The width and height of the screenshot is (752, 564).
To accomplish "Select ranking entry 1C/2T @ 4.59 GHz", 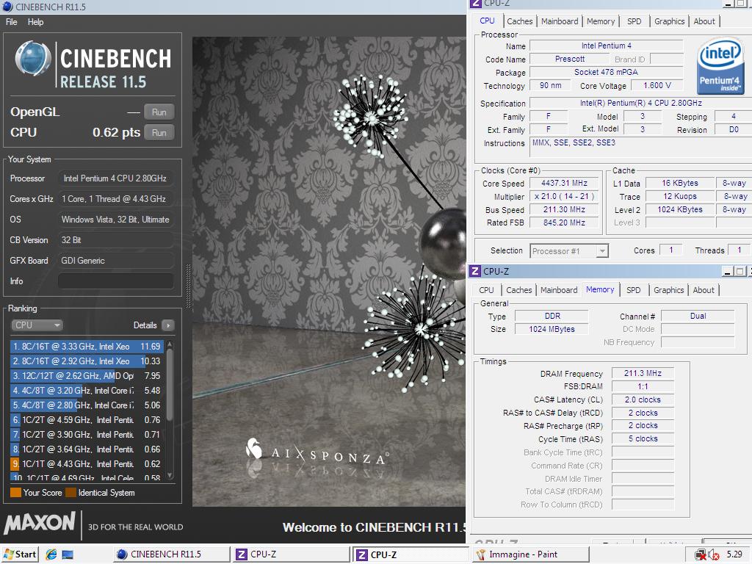I will click(x=87, y=419).
